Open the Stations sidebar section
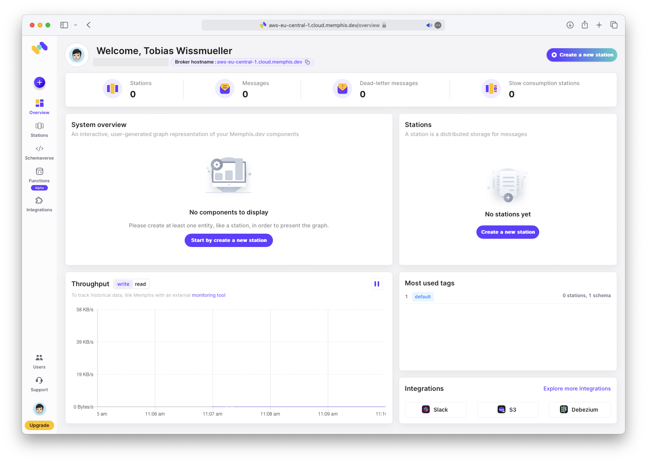Image resolution: width=647 pixels, height=463 pixels. 39,130
